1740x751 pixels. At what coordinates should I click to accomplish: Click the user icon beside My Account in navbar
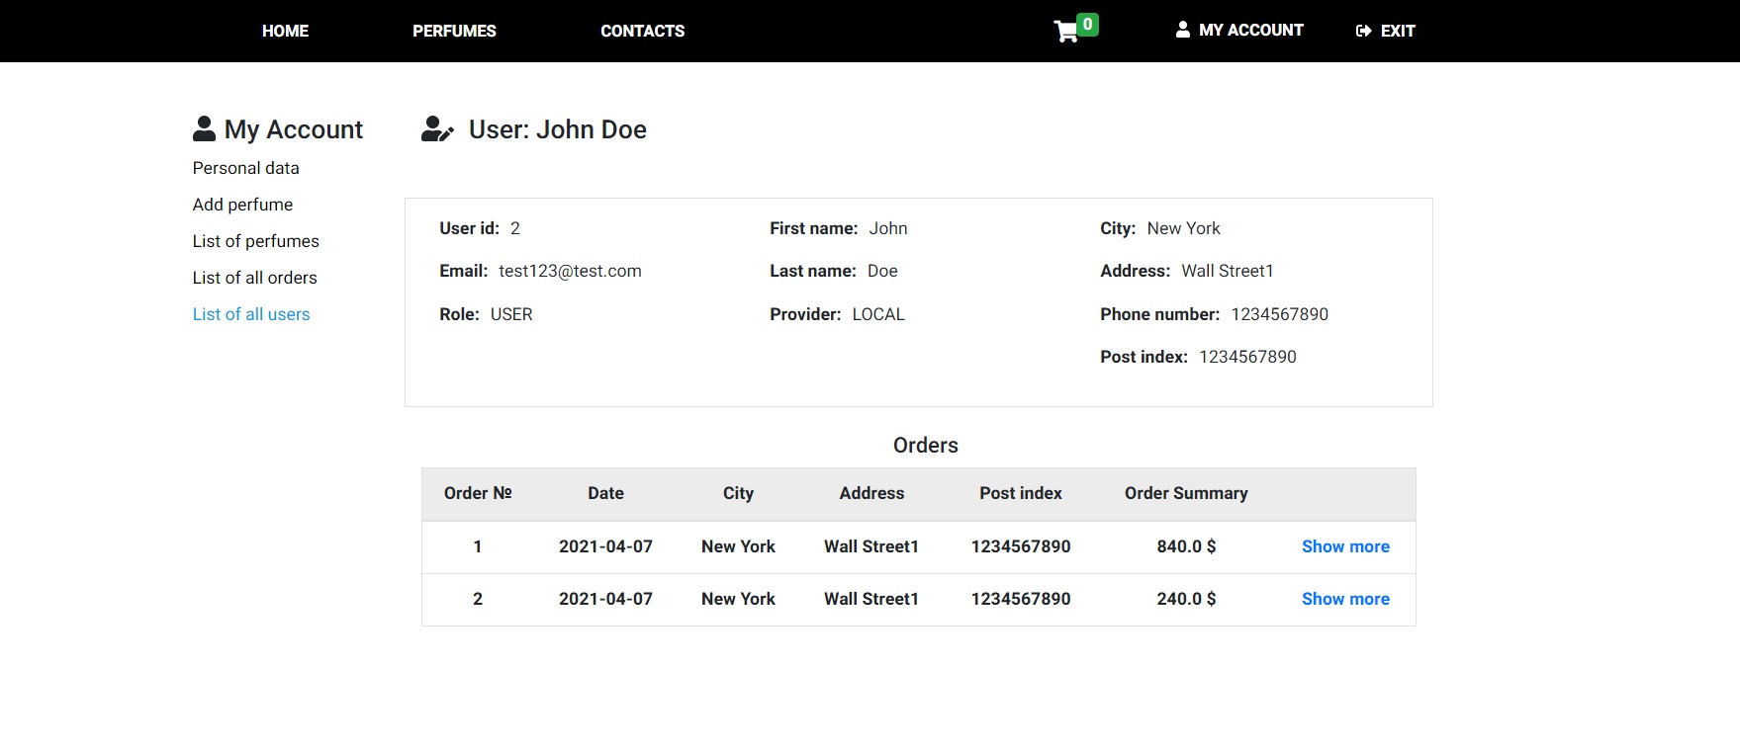[1182, 31]
